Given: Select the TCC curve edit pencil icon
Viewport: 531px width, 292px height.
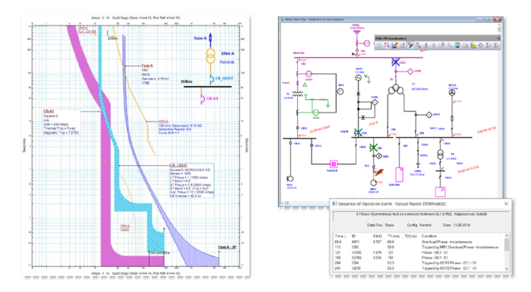Looking at the screenshot, I should click(x=395, y=46).
